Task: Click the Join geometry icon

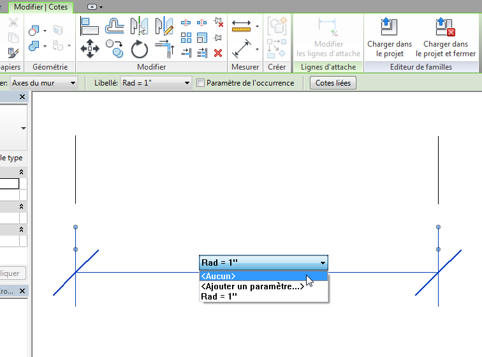Action: tap(34, 46)
